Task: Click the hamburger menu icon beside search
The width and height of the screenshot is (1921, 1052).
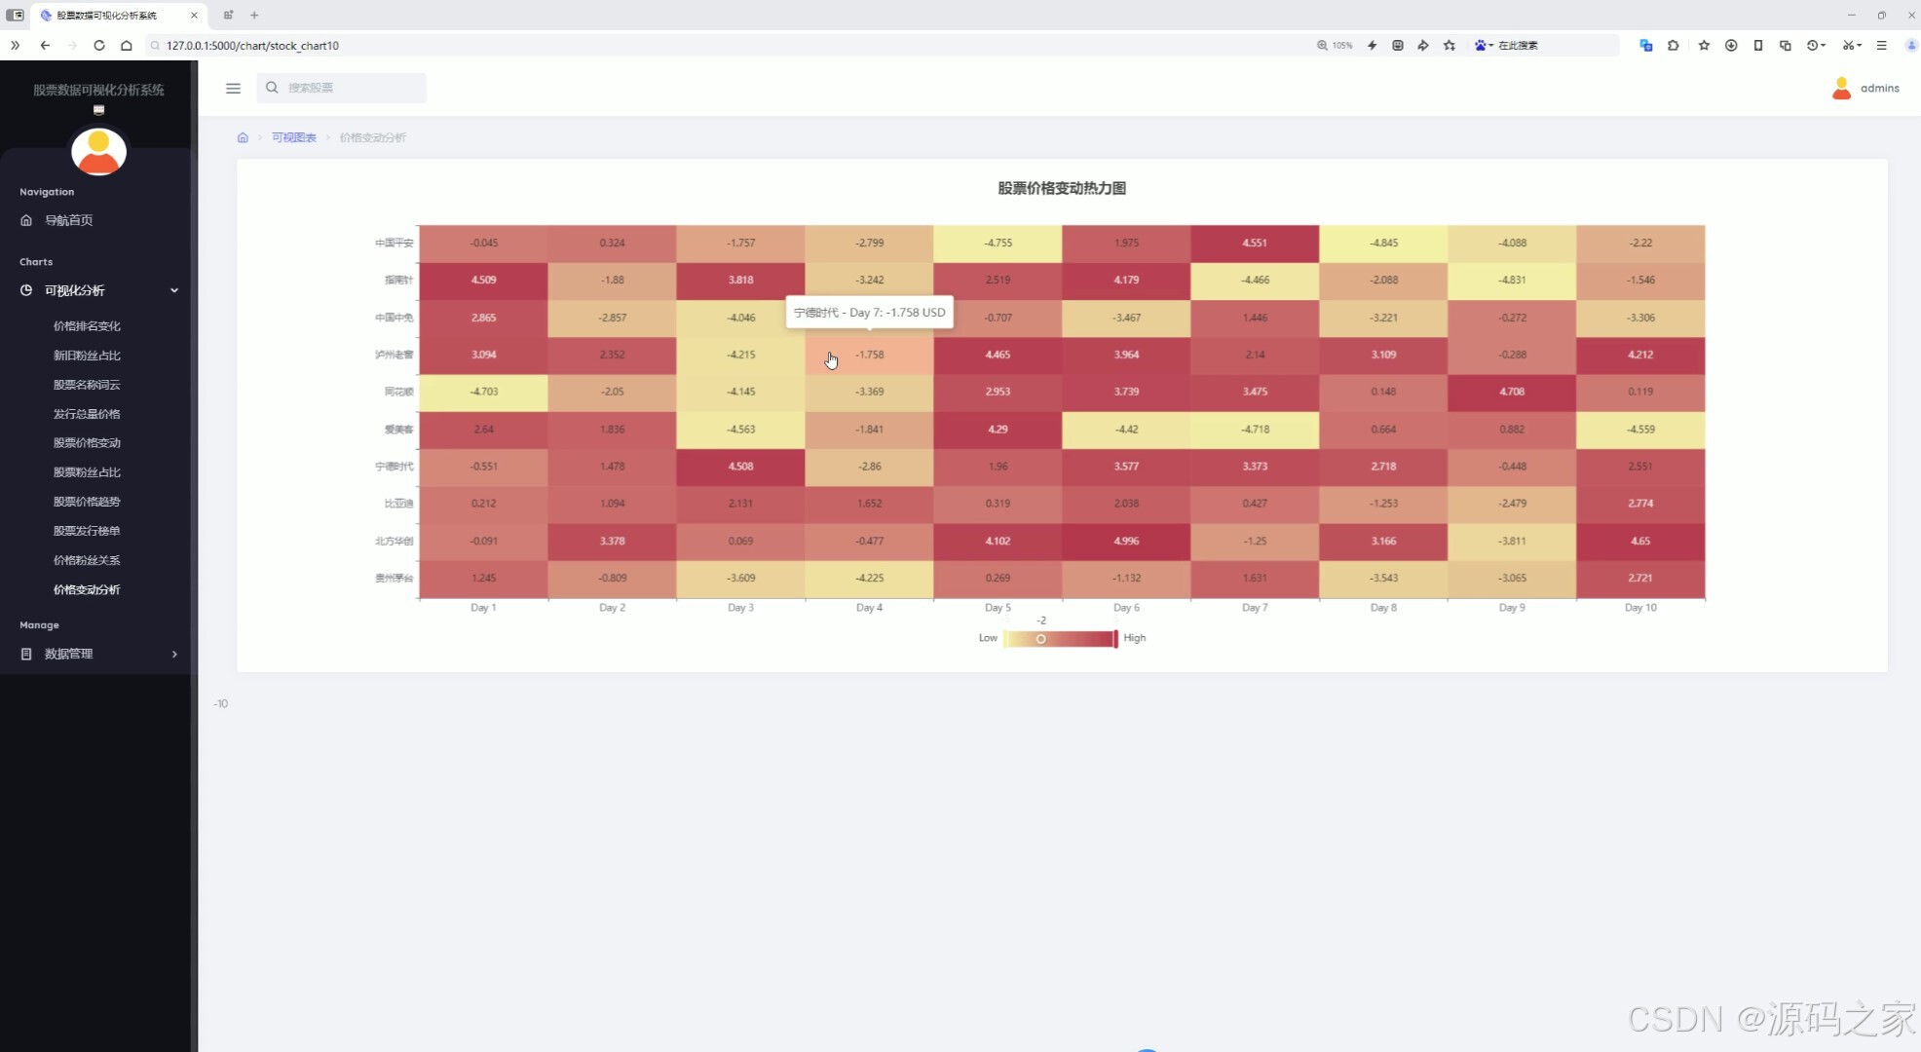Action: pyautogui.click(x=233, y=88)
